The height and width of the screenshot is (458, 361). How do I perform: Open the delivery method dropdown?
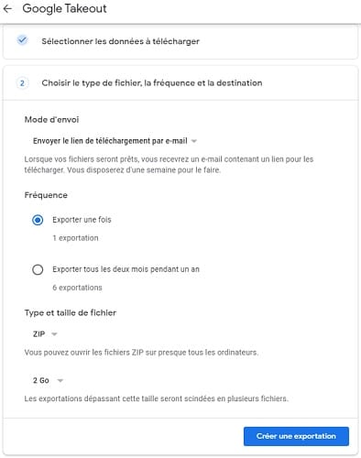click(x=115, y=141)
